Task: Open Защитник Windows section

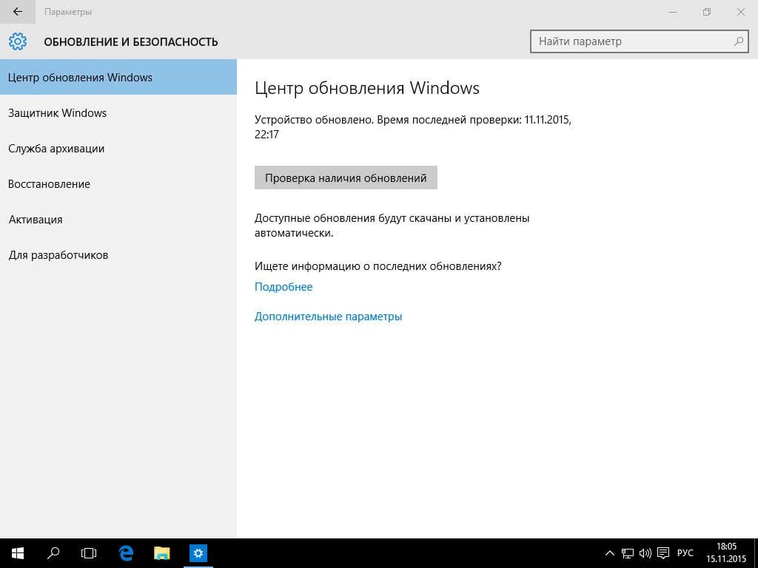Action: 118,113
